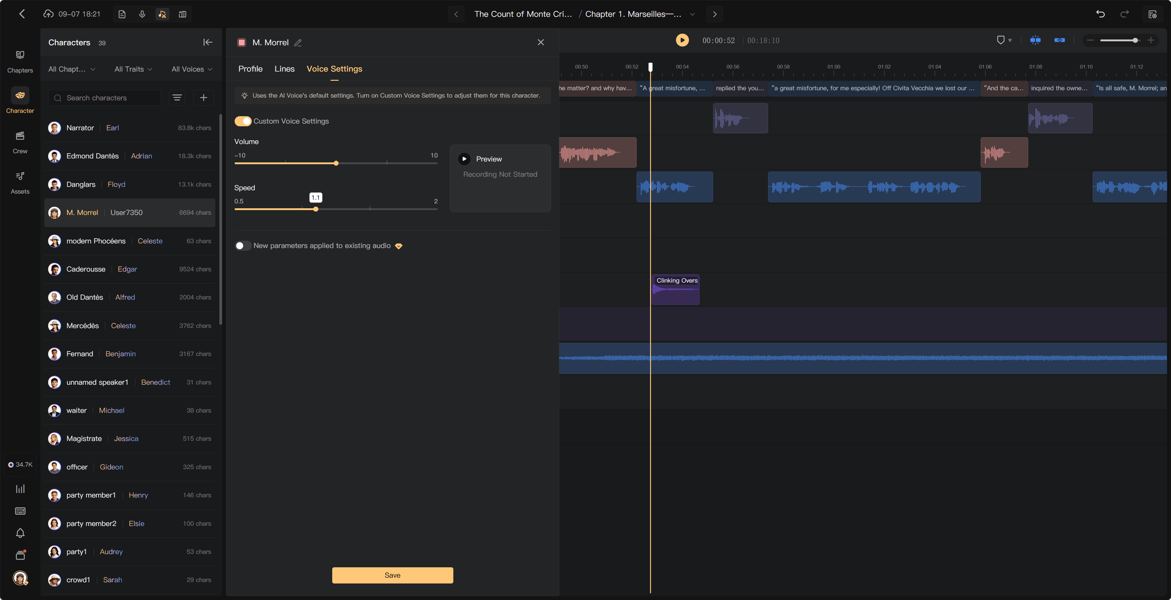1171x600 pixels.
Task: Add a new character with plus button
Action: 204,98
